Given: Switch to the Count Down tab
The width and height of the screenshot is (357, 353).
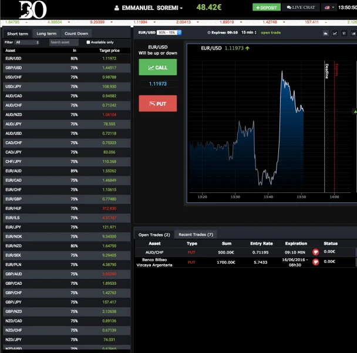Looking at the screenshot, I should [76, 34].
